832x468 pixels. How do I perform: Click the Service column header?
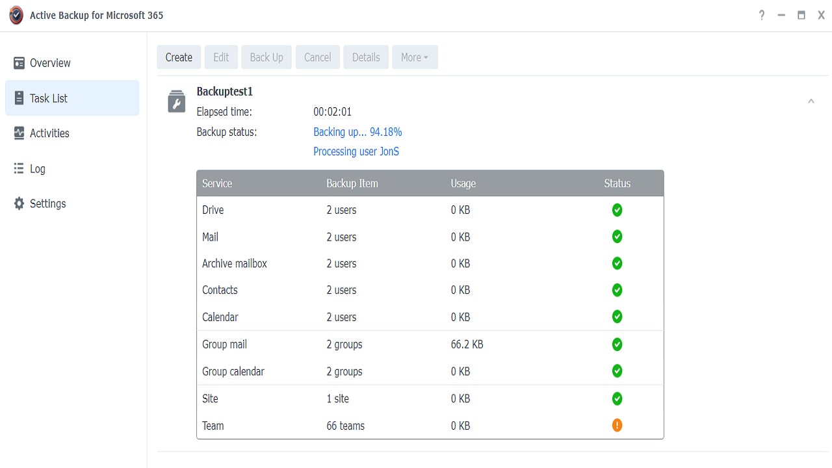217,183
